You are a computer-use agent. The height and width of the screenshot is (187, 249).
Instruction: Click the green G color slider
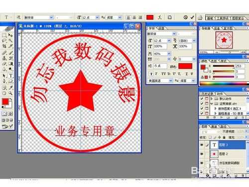point(224,71)
